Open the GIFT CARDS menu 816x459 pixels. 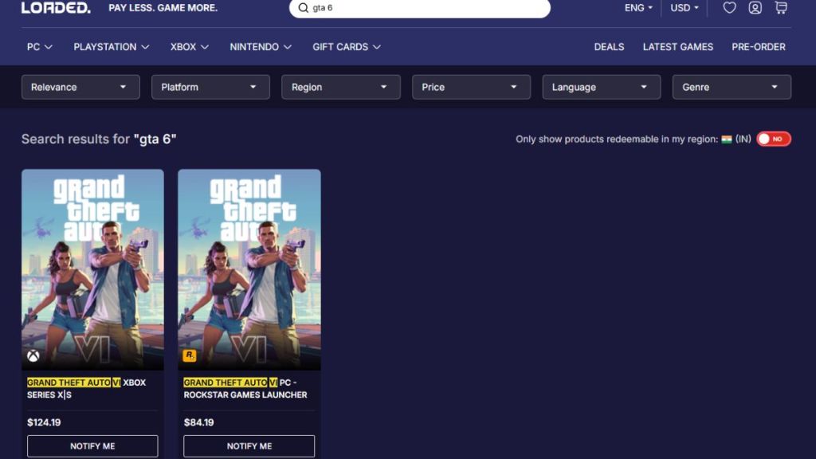[x=347, y=46]
